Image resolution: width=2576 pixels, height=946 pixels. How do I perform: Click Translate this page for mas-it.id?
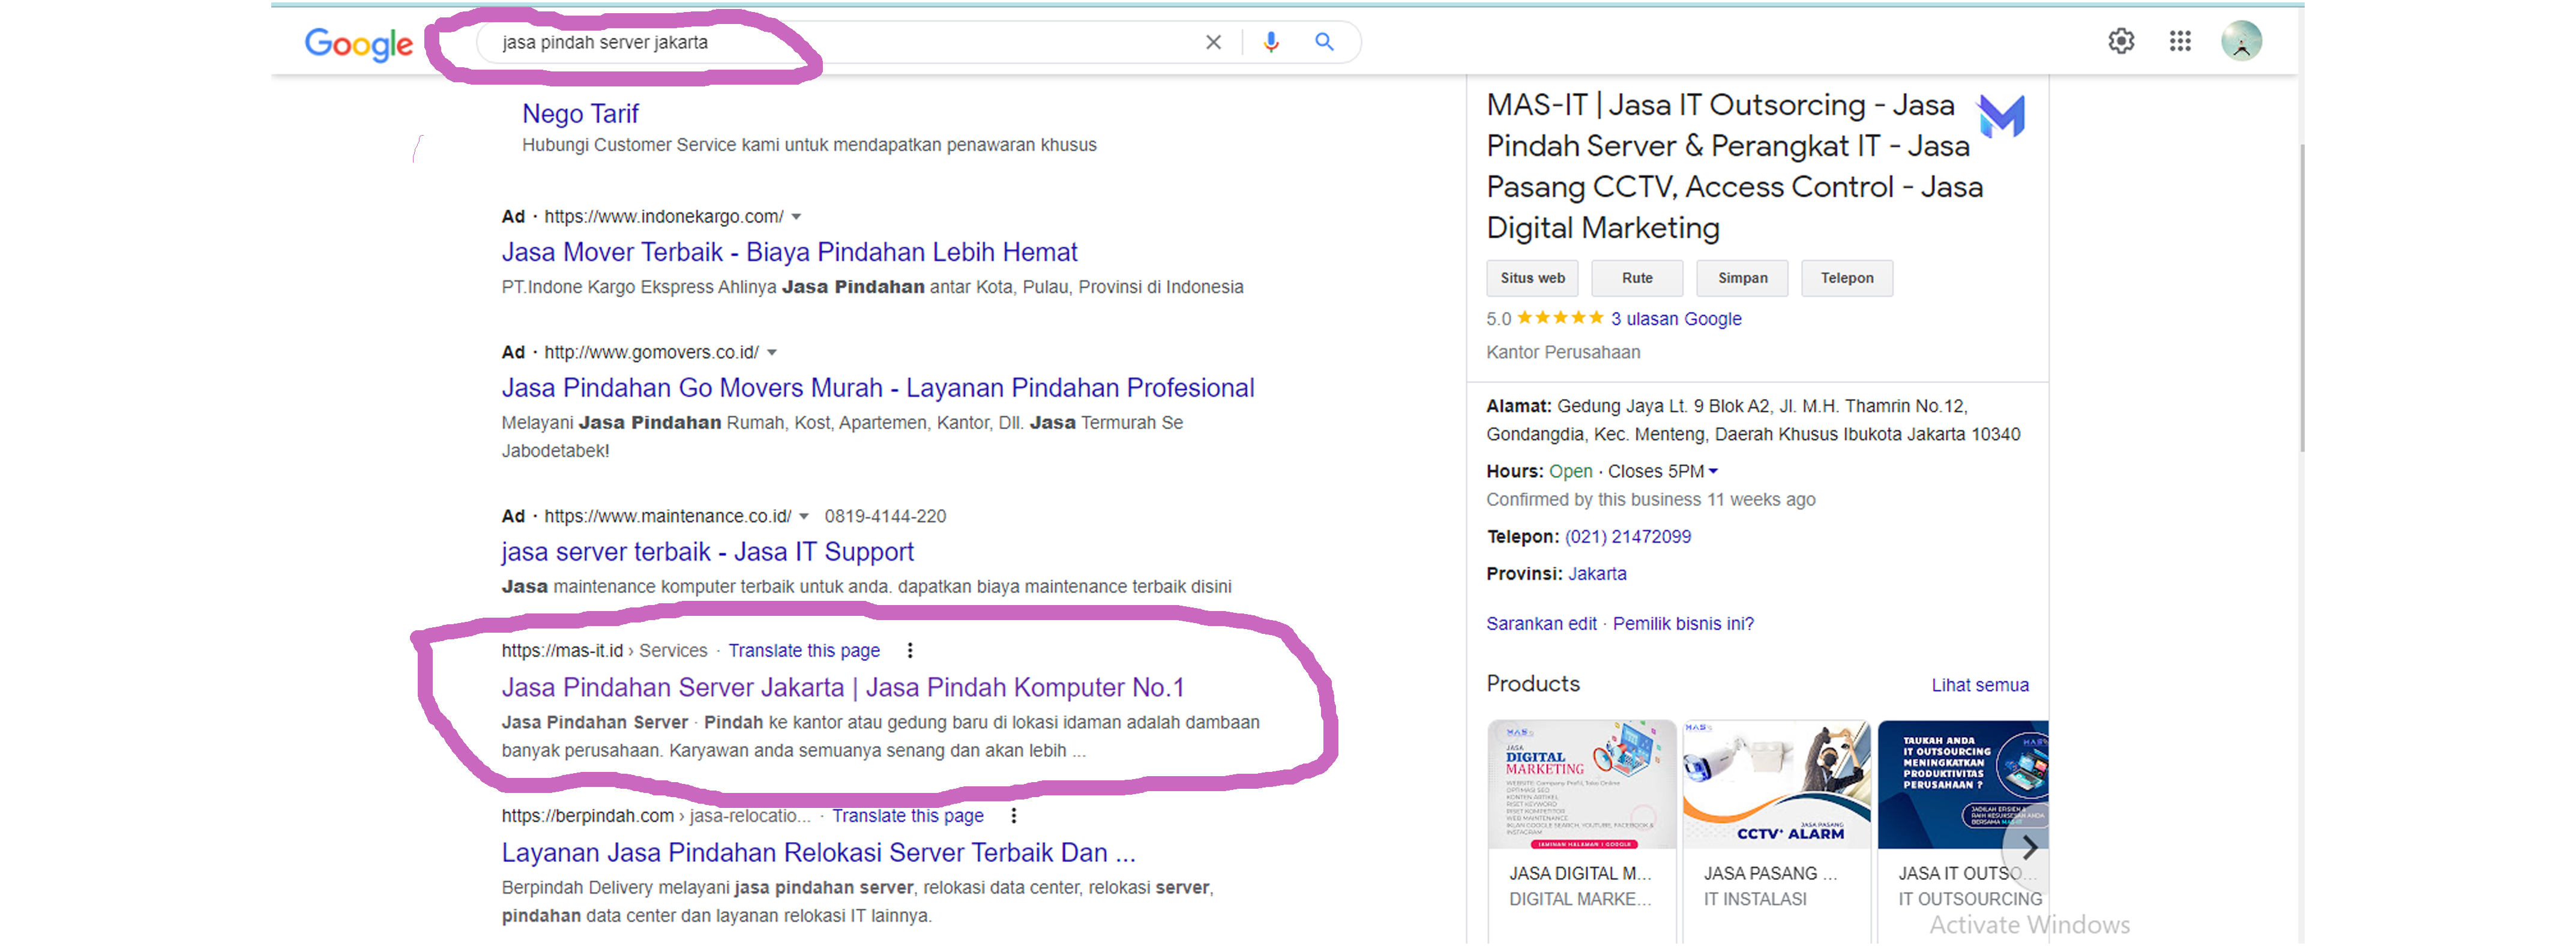tap(804, 651)
